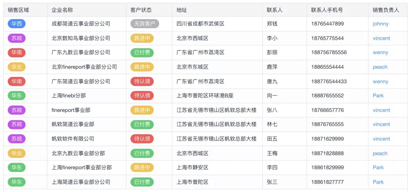This screenshot has width=411, height=192.
Task: Open Park link in 向一's row
Action: click(x=378, y=96)
